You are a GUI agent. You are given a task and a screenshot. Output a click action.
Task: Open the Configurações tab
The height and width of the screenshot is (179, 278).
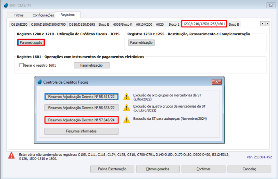(43, 15)
